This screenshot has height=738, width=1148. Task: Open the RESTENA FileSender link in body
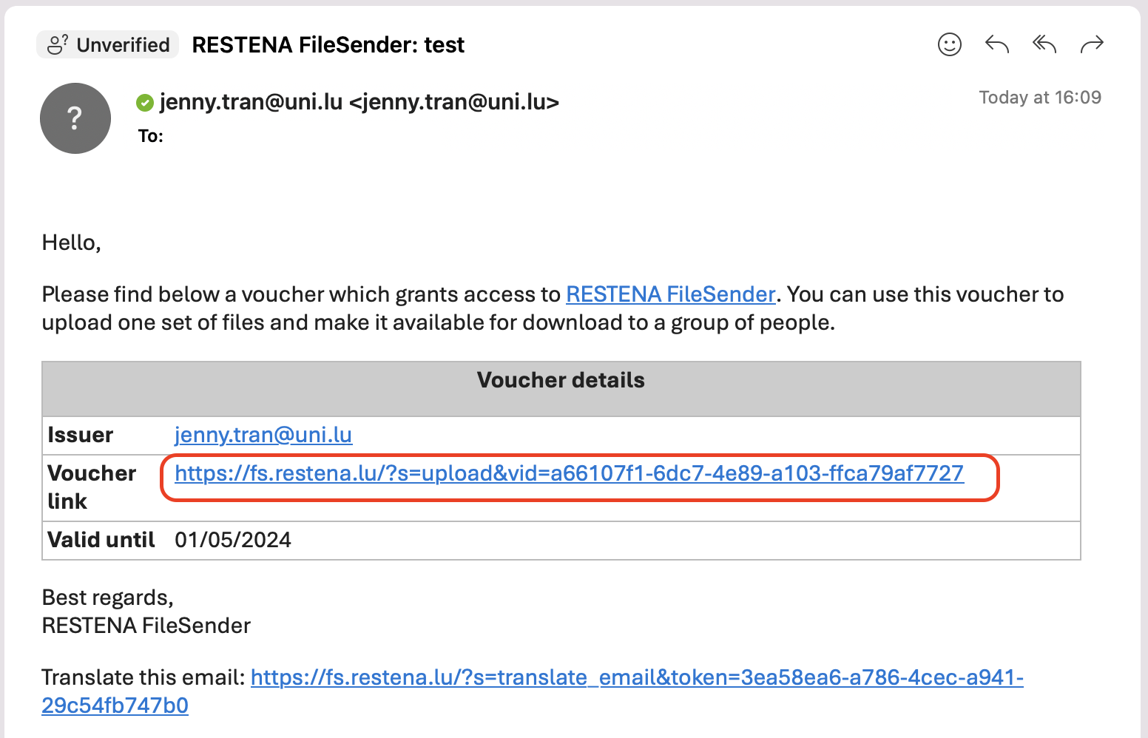coord(670,294)
